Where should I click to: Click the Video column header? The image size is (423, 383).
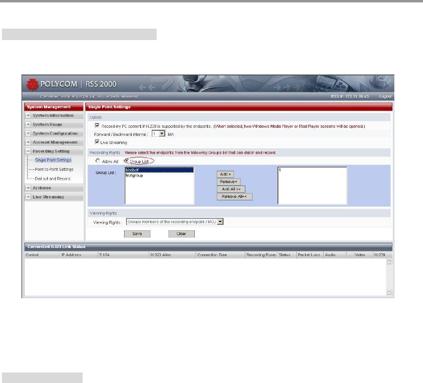[x=360, y=255]
